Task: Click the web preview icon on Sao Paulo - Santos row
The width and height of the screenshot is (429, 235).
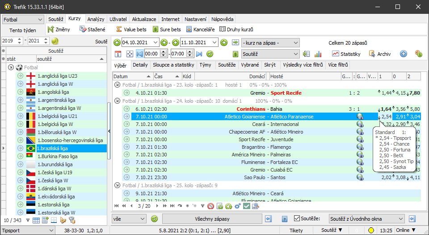Action: (360, 177)
